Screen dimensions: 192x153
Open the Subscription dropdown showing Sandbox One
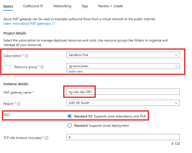(x=123, y=55)
